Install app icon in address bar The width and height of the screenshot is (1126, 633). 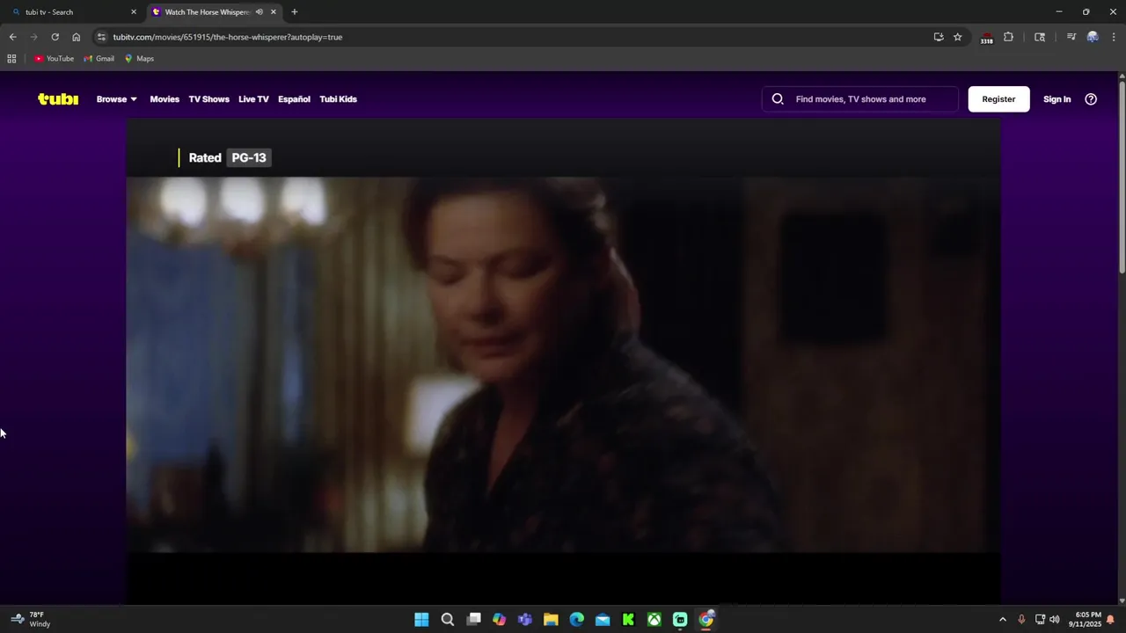[x=939, y=37]
